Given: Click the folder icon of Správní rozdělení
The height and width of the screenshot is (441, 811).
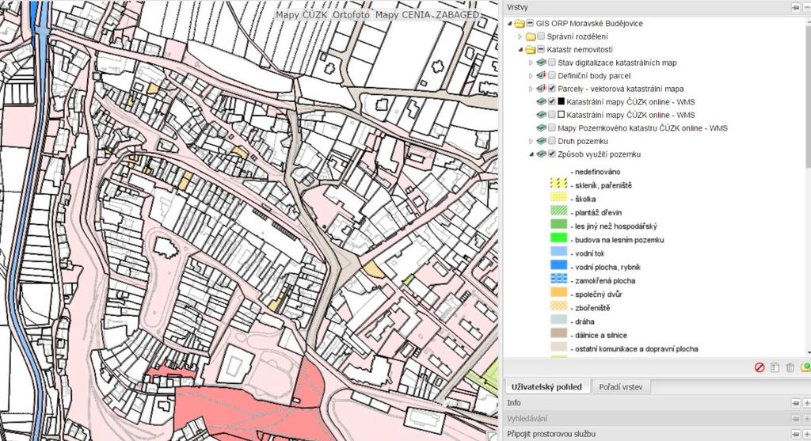Looking at the screenshot, I should coord(530,36).
